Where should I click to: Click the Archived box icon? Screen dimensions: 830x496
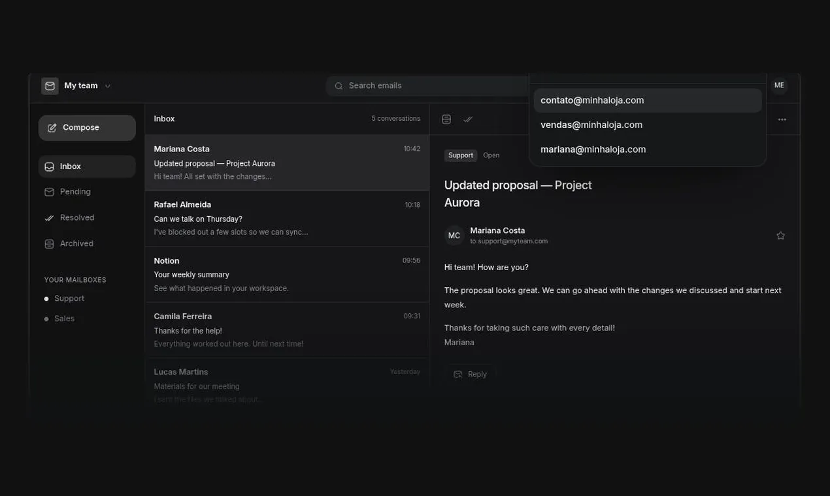[x=49, y=244]
